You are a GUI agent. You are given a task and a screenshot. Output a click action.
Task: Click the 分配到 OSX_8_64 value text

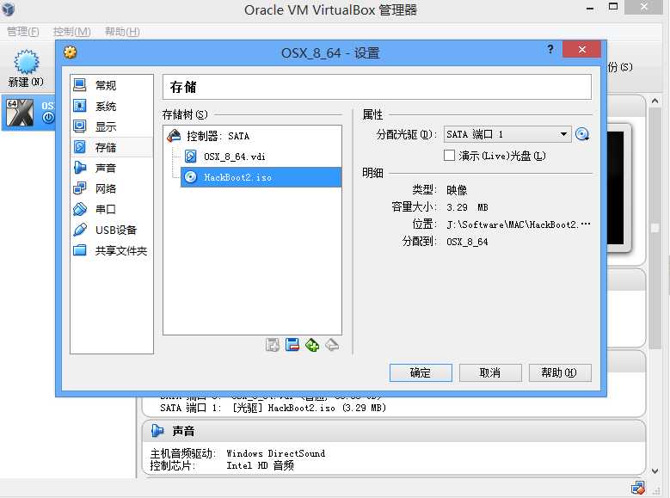point(467,242)
